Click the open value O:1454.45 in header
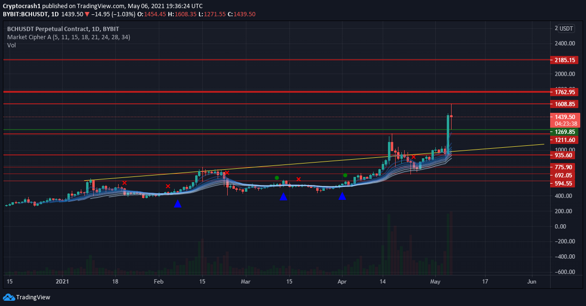This screenshot has height=306, width=586. [x=152, y=14]
